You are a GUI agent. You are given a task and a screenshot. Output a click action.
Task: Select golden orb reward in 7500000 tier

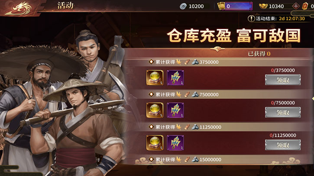[155, 110]
